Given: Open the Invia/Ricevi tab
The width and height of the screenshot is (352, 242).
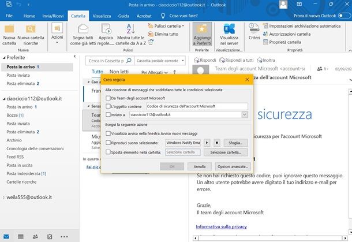Looking at the screenshot, I should [x=53, y=16].
